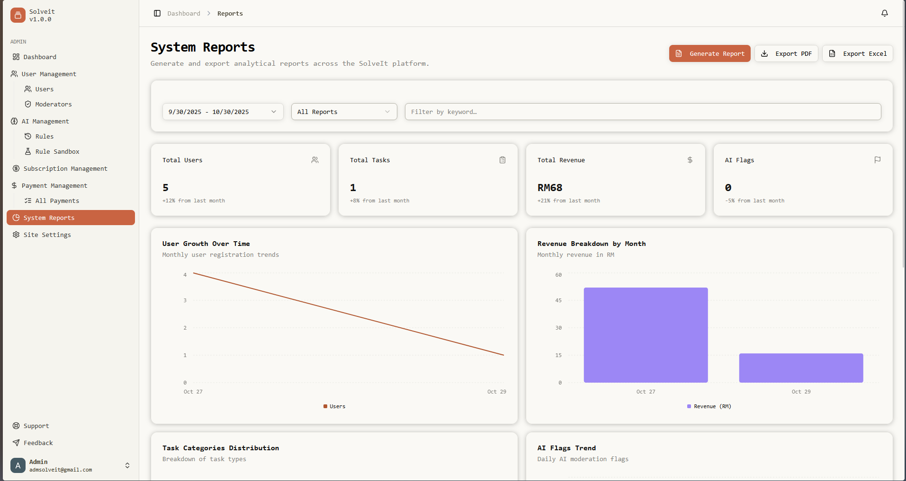Open the date range selector dropdown

click(x=223, y=112)
